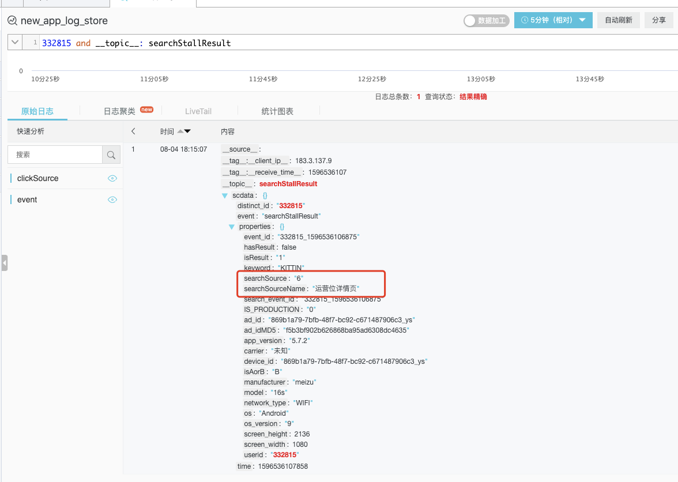Click the time value 1596536107858
Screen dimensions: 678x482
pyautogui.click(x=282, y=466)
